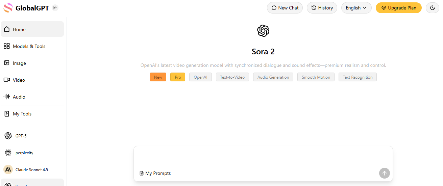Open the GPT-5 model from the sidebar
Viewport: 443px width, 186px height.
pyautogui.click(x=21, y=136)
